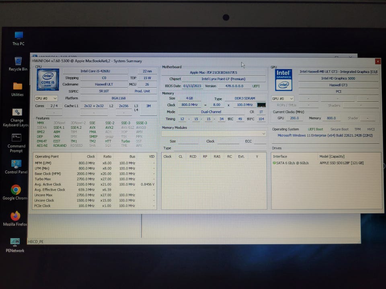Select the Avg. Effective Clock row

point(94,190)
